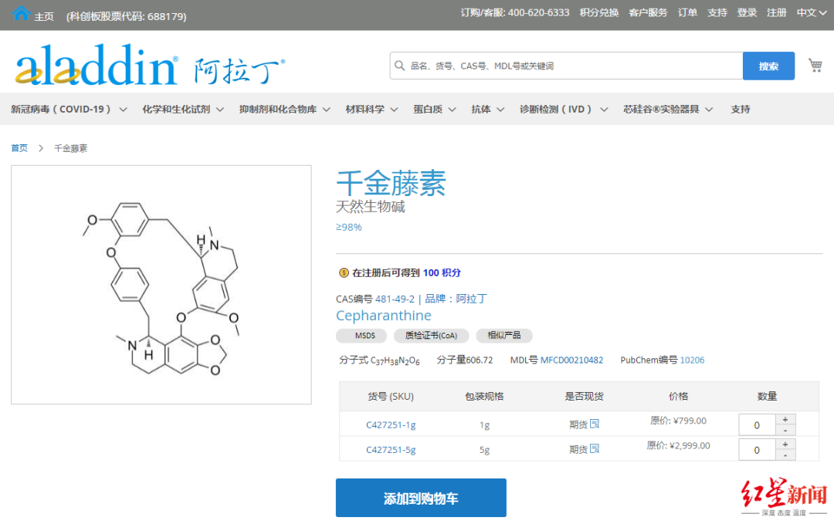834x524 pixels.
Task: Click 注册 to register
Action: tap(777, 13)
